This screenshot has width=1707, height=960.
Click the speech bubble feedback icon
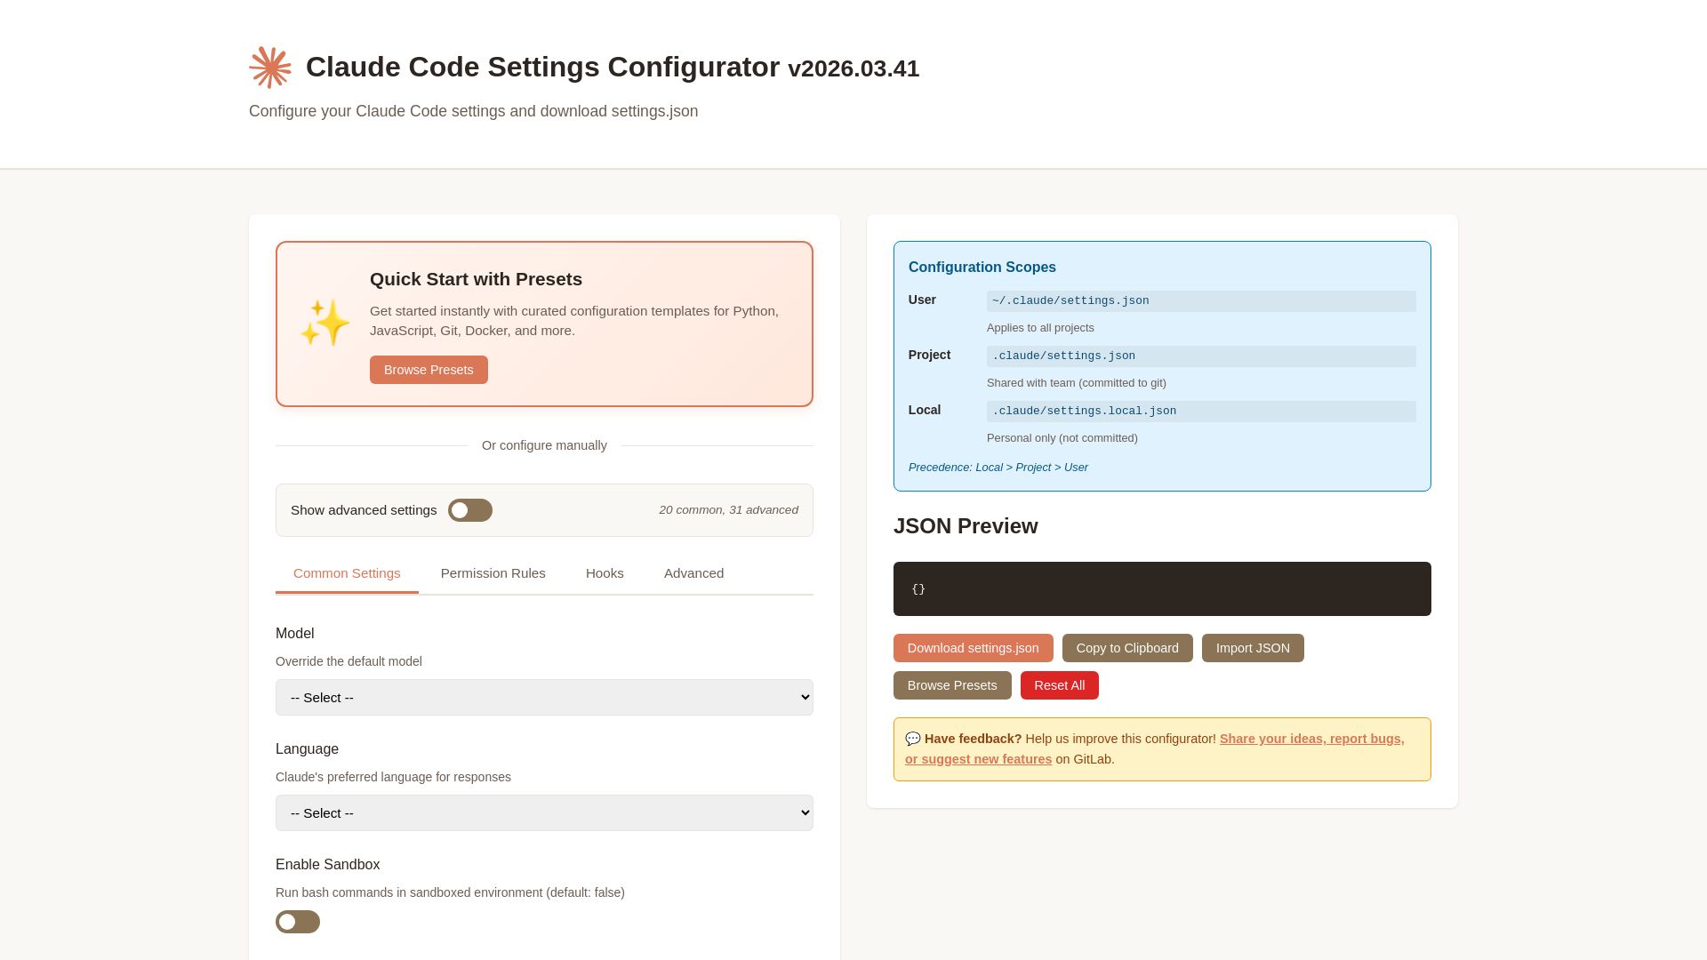[x=913, y=739]
